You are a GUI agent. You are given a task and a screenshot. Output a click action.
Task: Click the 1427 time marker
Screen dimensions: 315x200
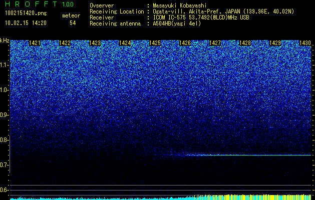[x=215, y=43]
